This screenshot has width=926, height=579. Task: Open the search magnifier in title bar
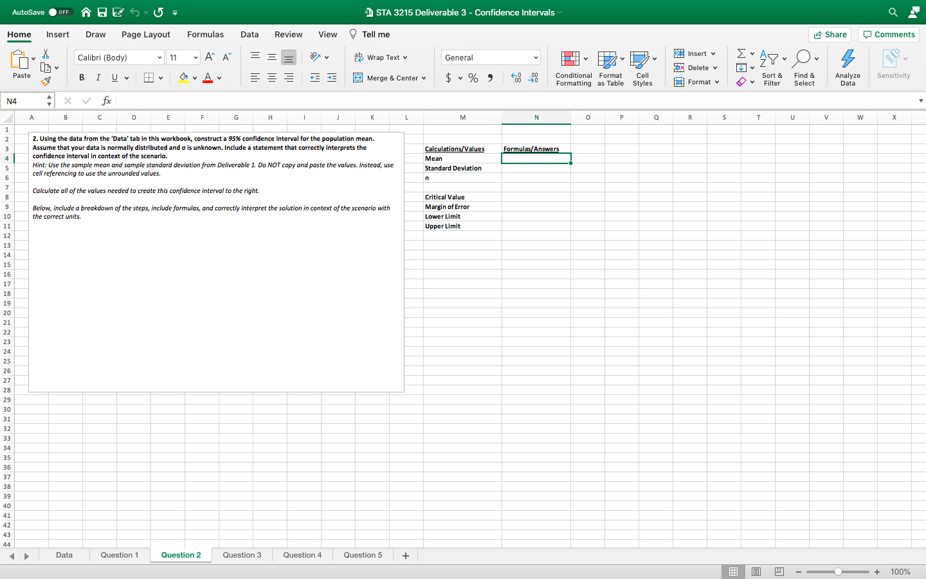(x=893, y=12)
